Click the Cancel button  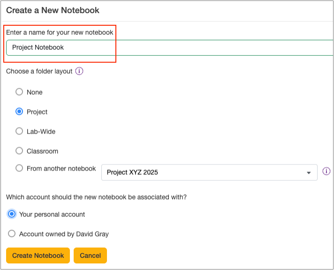[x=90, y=255]
